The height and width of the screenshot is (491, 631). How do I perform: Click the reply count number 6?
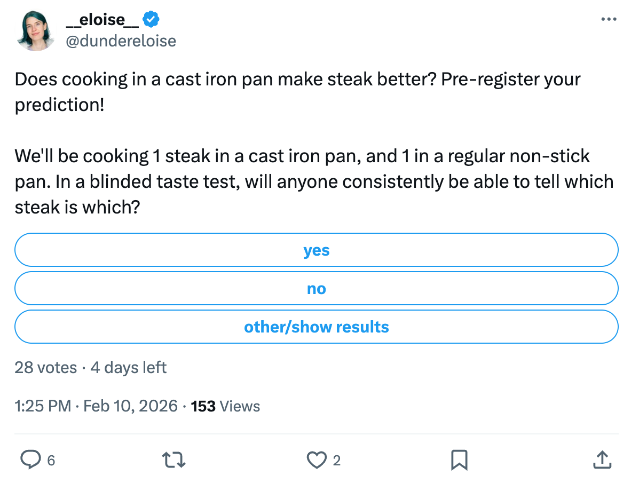[51, 460]
